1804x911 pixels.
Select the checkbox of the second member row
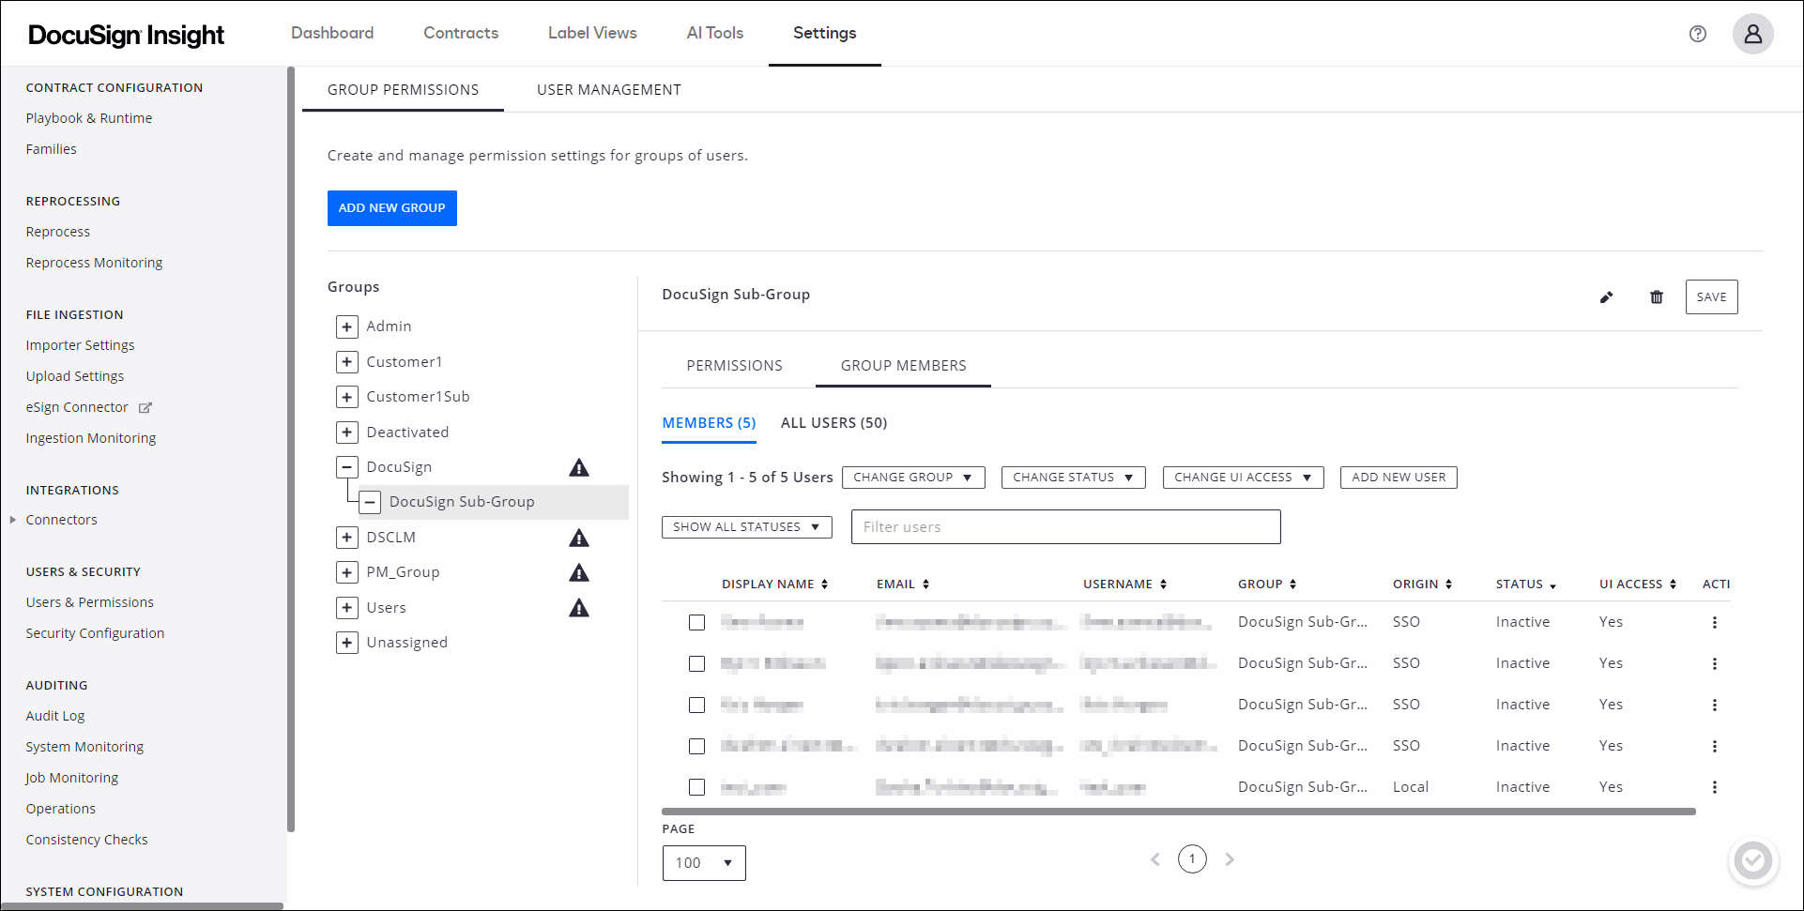pyautogui.click(x=696, y=663)
